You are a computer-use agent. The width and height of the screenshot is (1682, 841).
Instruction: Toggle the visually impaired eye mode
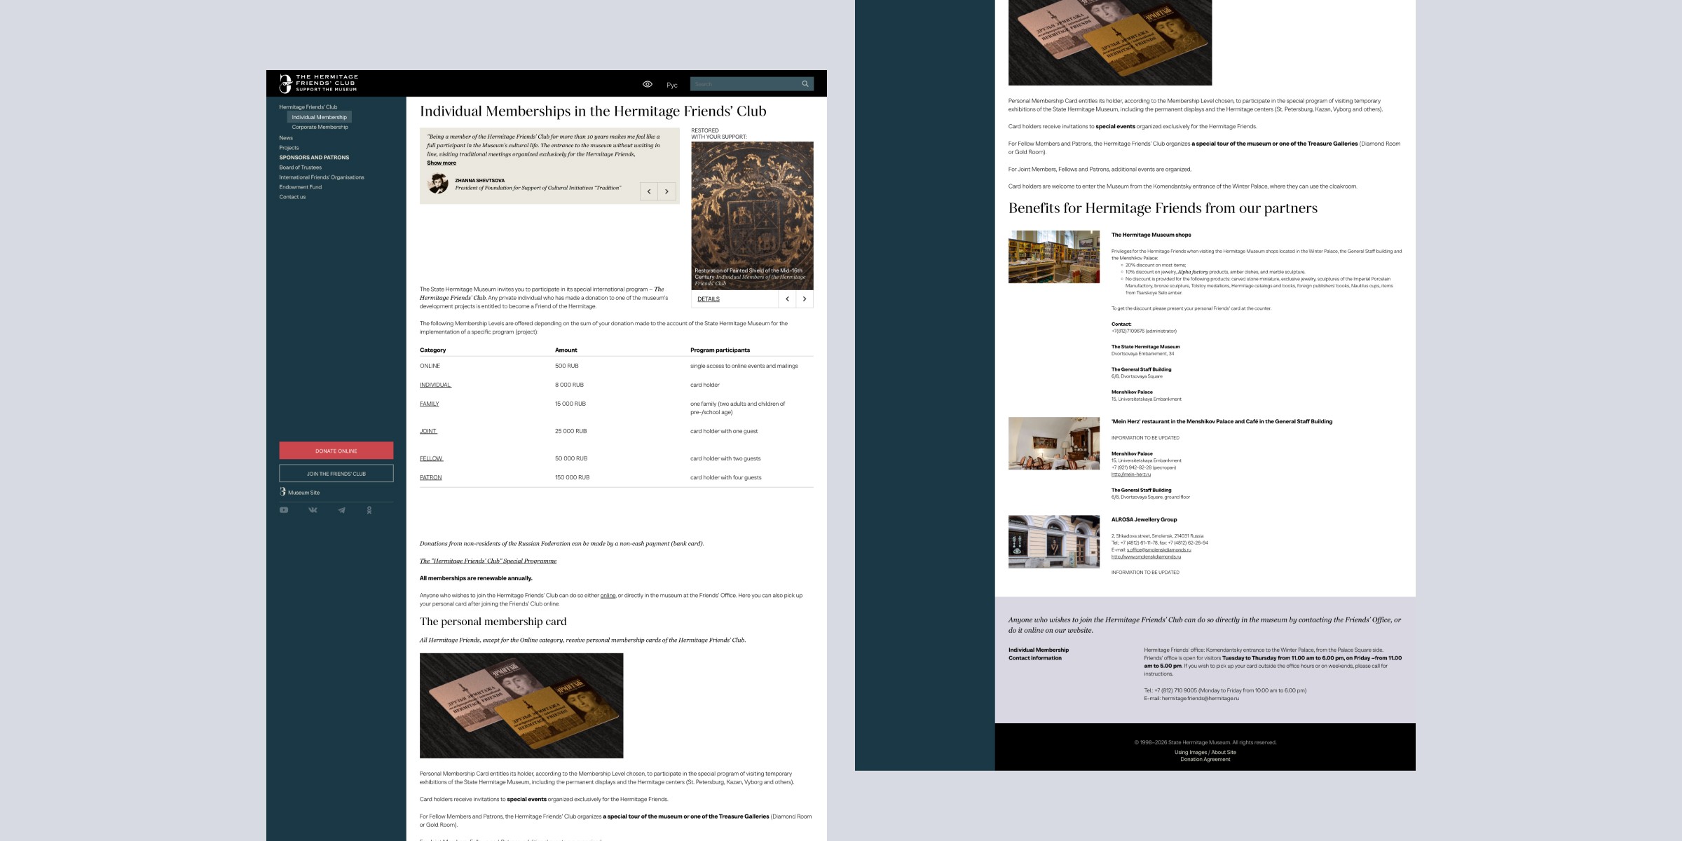point(648,84)
